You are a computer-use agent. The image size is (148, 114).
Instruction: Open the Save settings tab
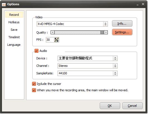14,30
